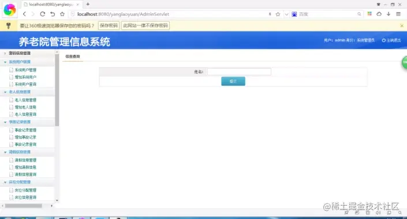Click the 百度 search input box
This screenshot has width=407, height=219.
pos(327,14)
